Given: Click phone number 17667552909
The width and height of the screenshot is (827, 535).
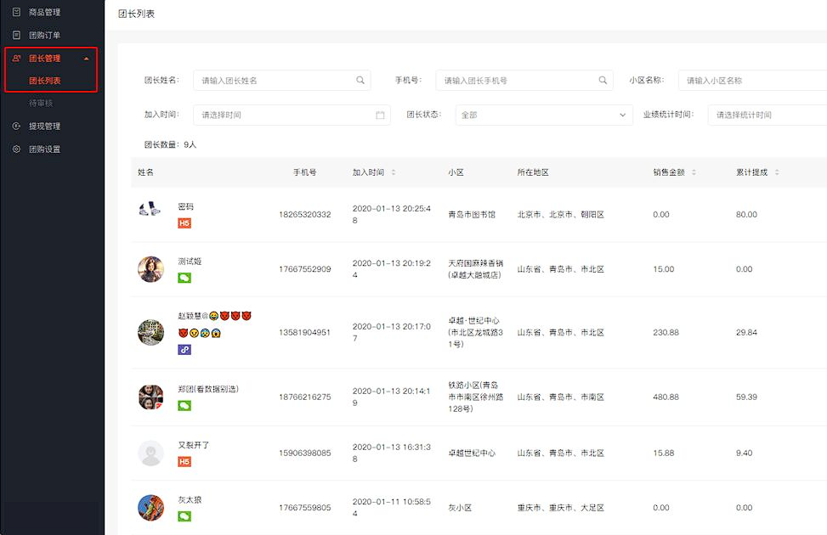Looking at the screenshot, I should pos(305,269).
